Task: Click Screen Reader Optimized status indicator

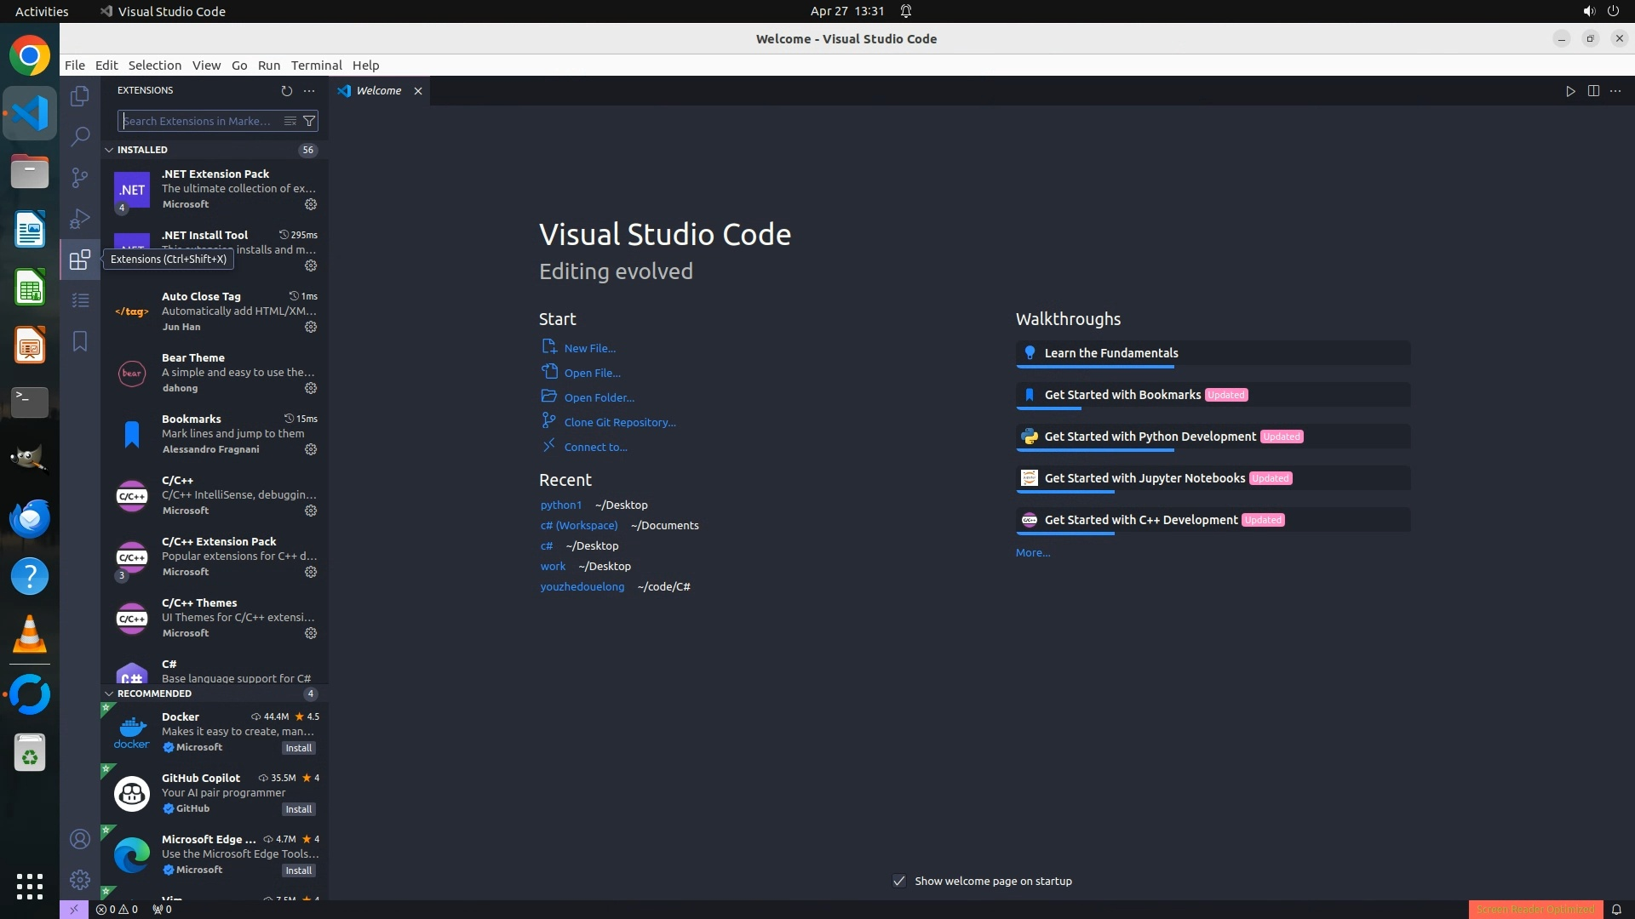Action: (1535, 909)
